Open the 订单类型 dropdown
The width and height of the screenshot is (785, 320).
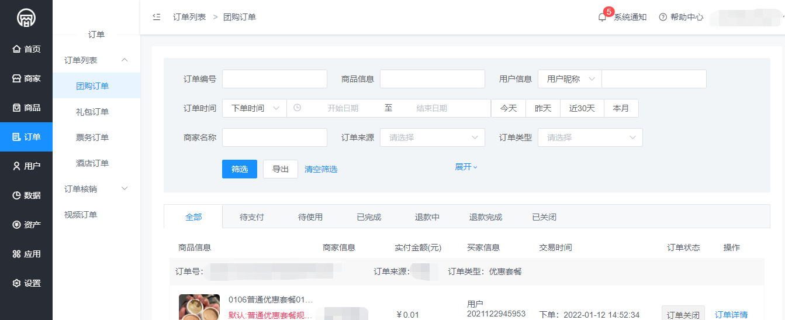point(590,137)
